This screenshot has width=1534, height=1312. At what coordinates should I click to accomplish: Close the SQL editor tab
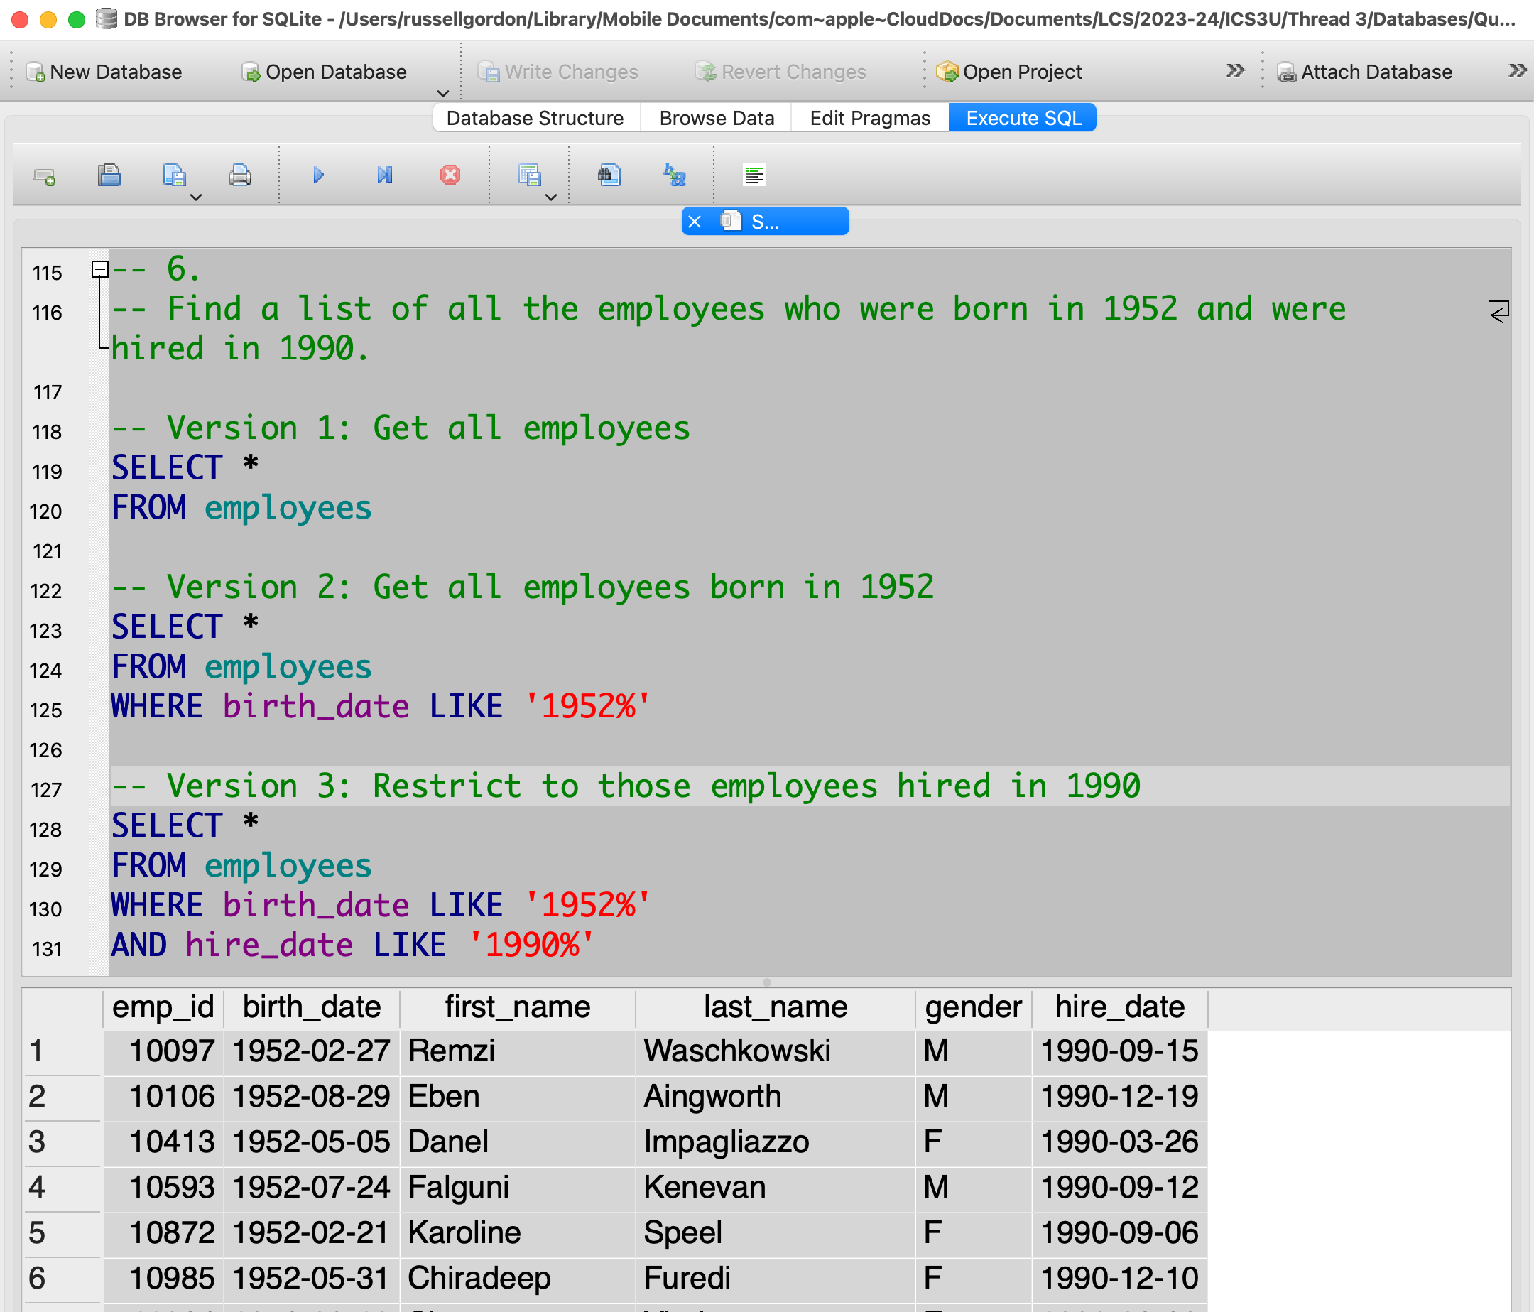click(x=695, y=222)
